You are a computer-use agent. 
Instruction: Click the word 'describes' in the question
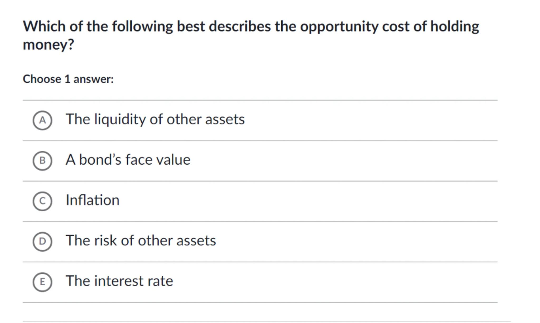pos(240,27)
